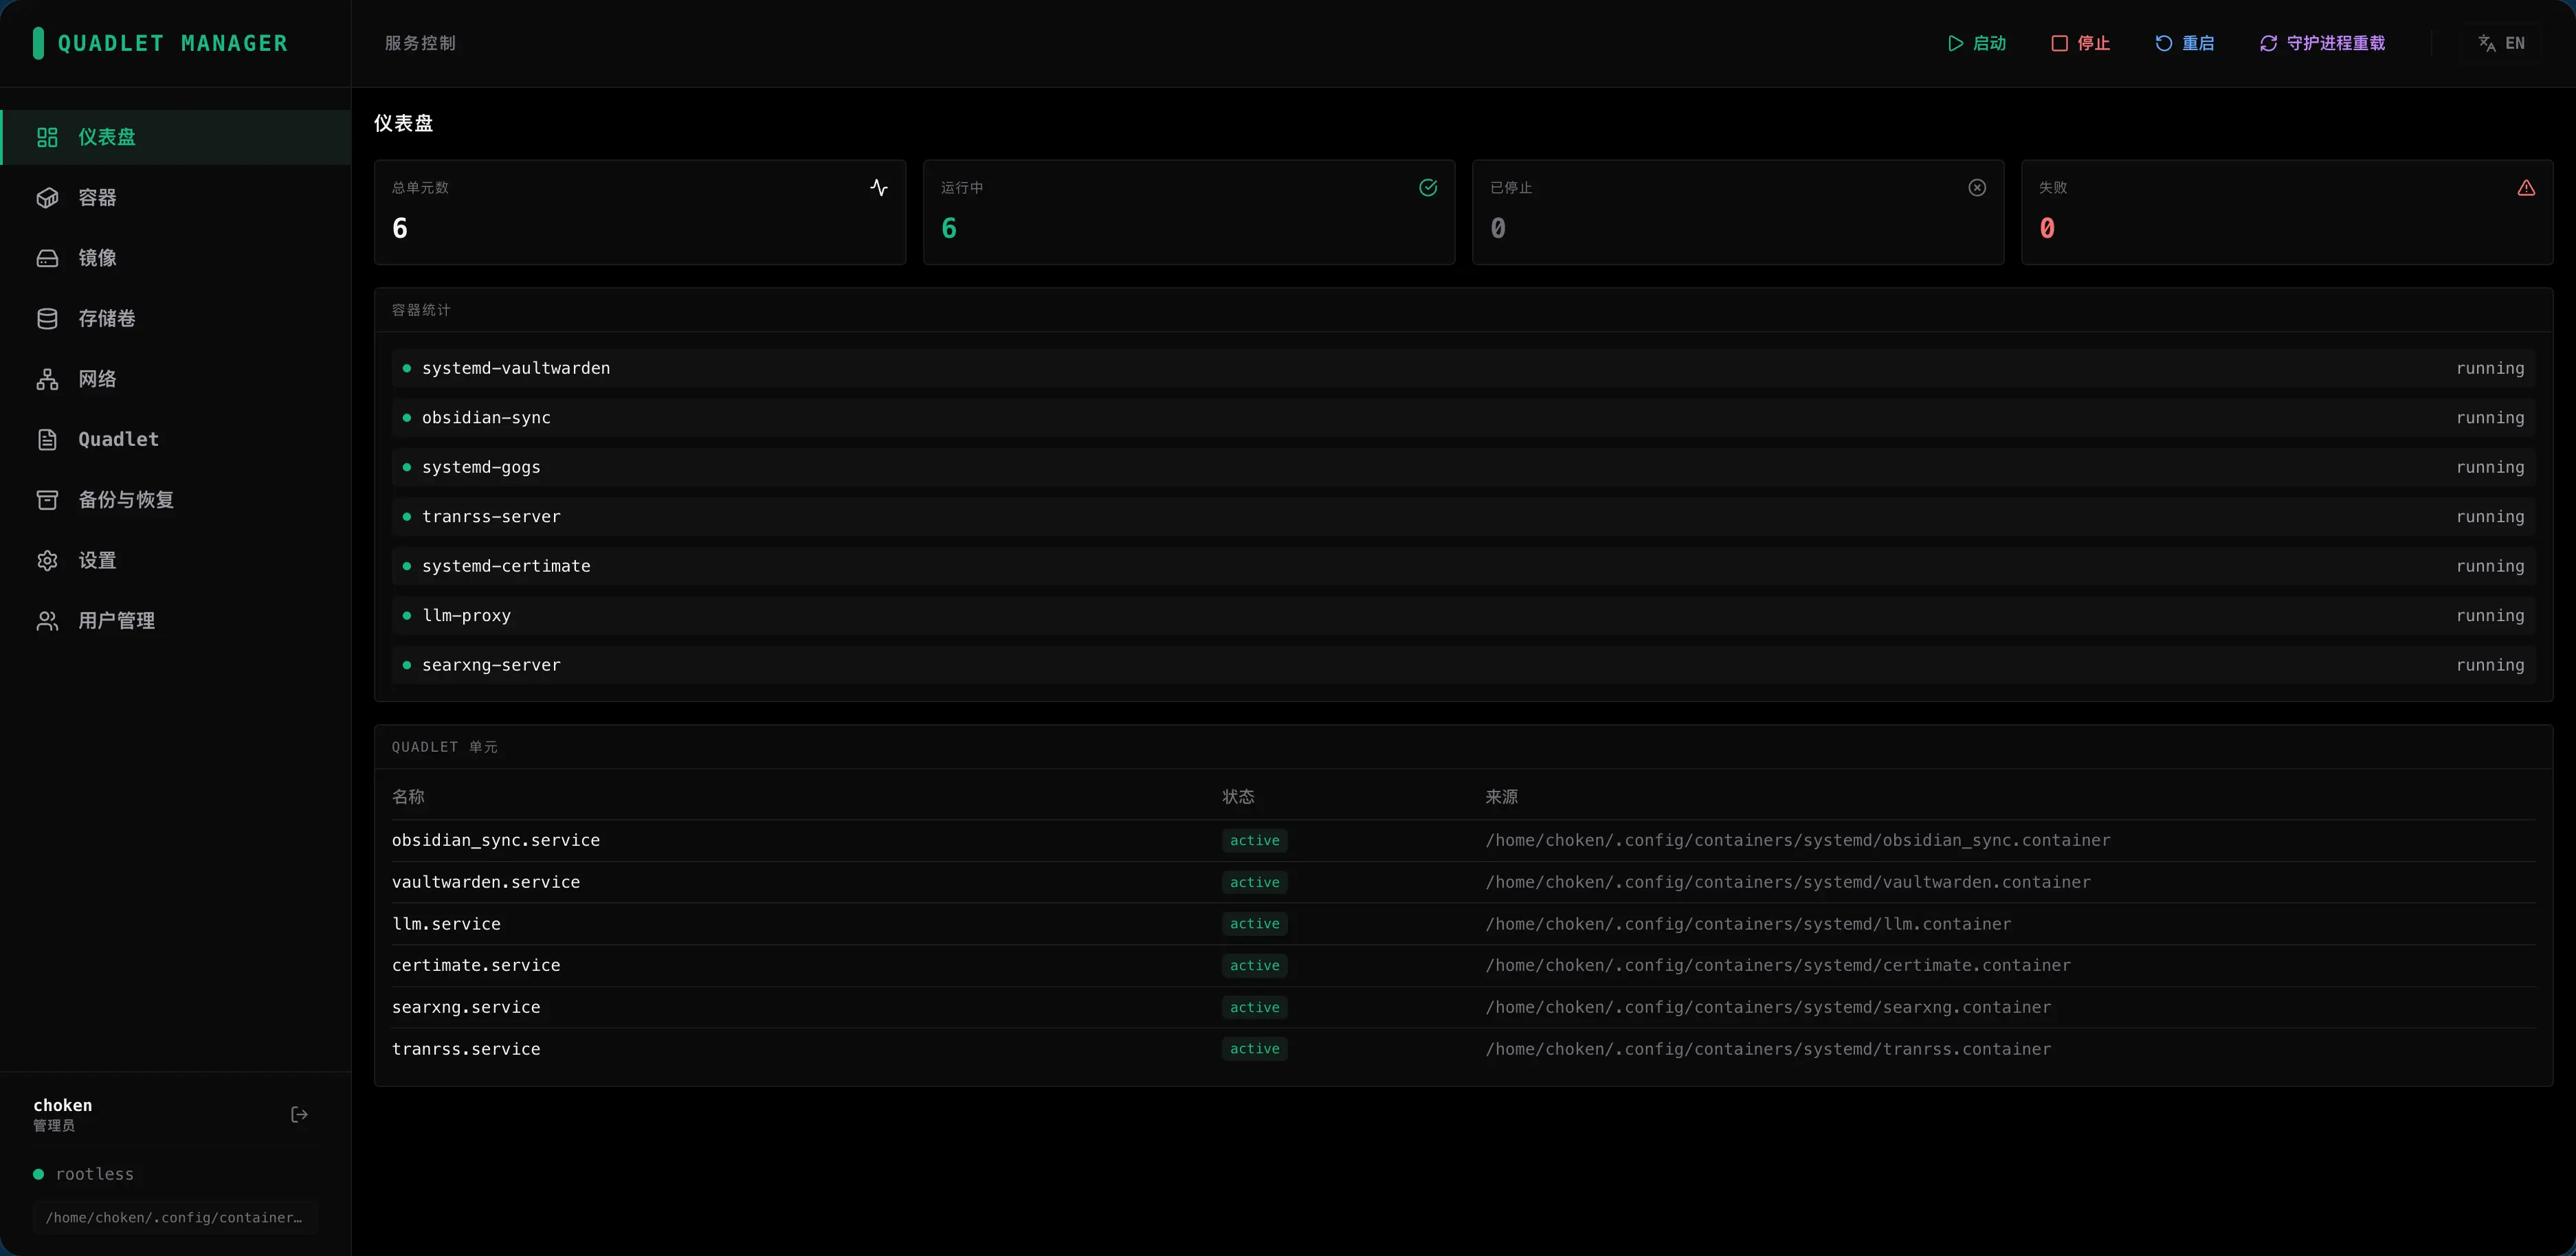Click the play icon of the 启动 button
Screen dimensions: 2576x1256
pos(1955,43)
